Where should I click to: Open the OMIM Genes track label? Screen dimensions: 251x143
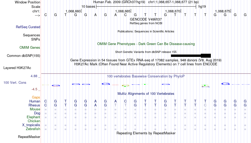click(30, 48)
